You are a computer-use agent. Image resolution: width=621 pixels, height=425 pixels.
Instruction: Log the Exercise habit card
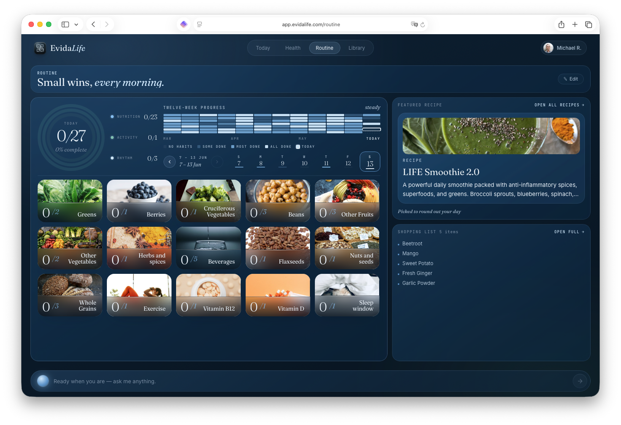click(x=139, y=295)
